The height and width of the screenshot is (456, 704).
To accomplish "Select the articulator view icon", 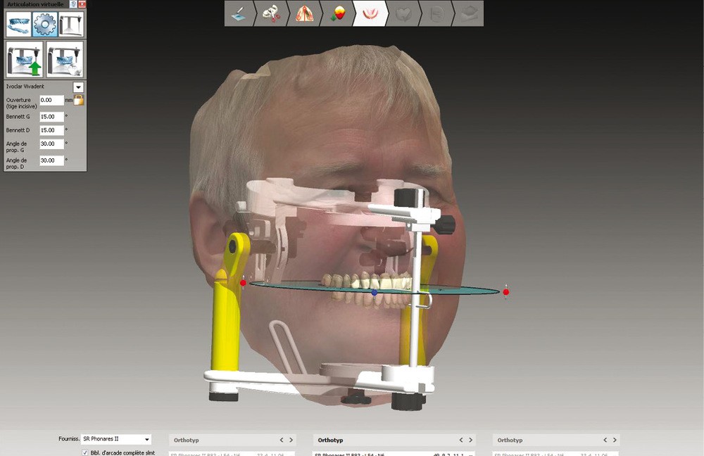I will 71,25.
